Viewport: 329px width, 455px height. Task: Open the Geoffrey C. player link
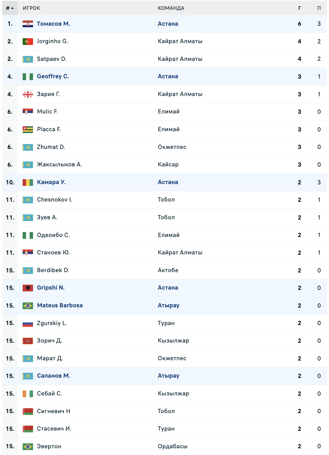[x=53, y=76]
